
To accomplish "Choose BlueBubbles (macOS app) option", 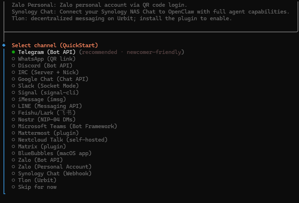I will coord(55,153).
